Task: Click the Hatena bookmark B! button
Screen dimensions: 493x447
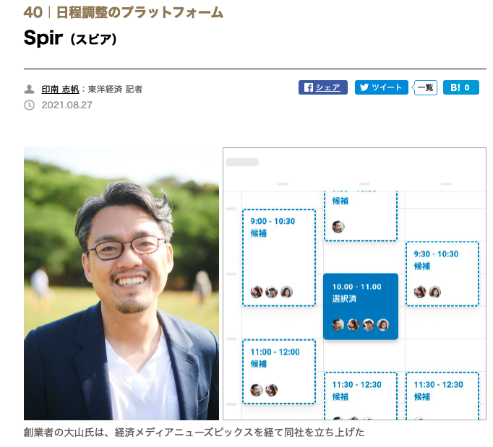Action: tap(460, 87)
